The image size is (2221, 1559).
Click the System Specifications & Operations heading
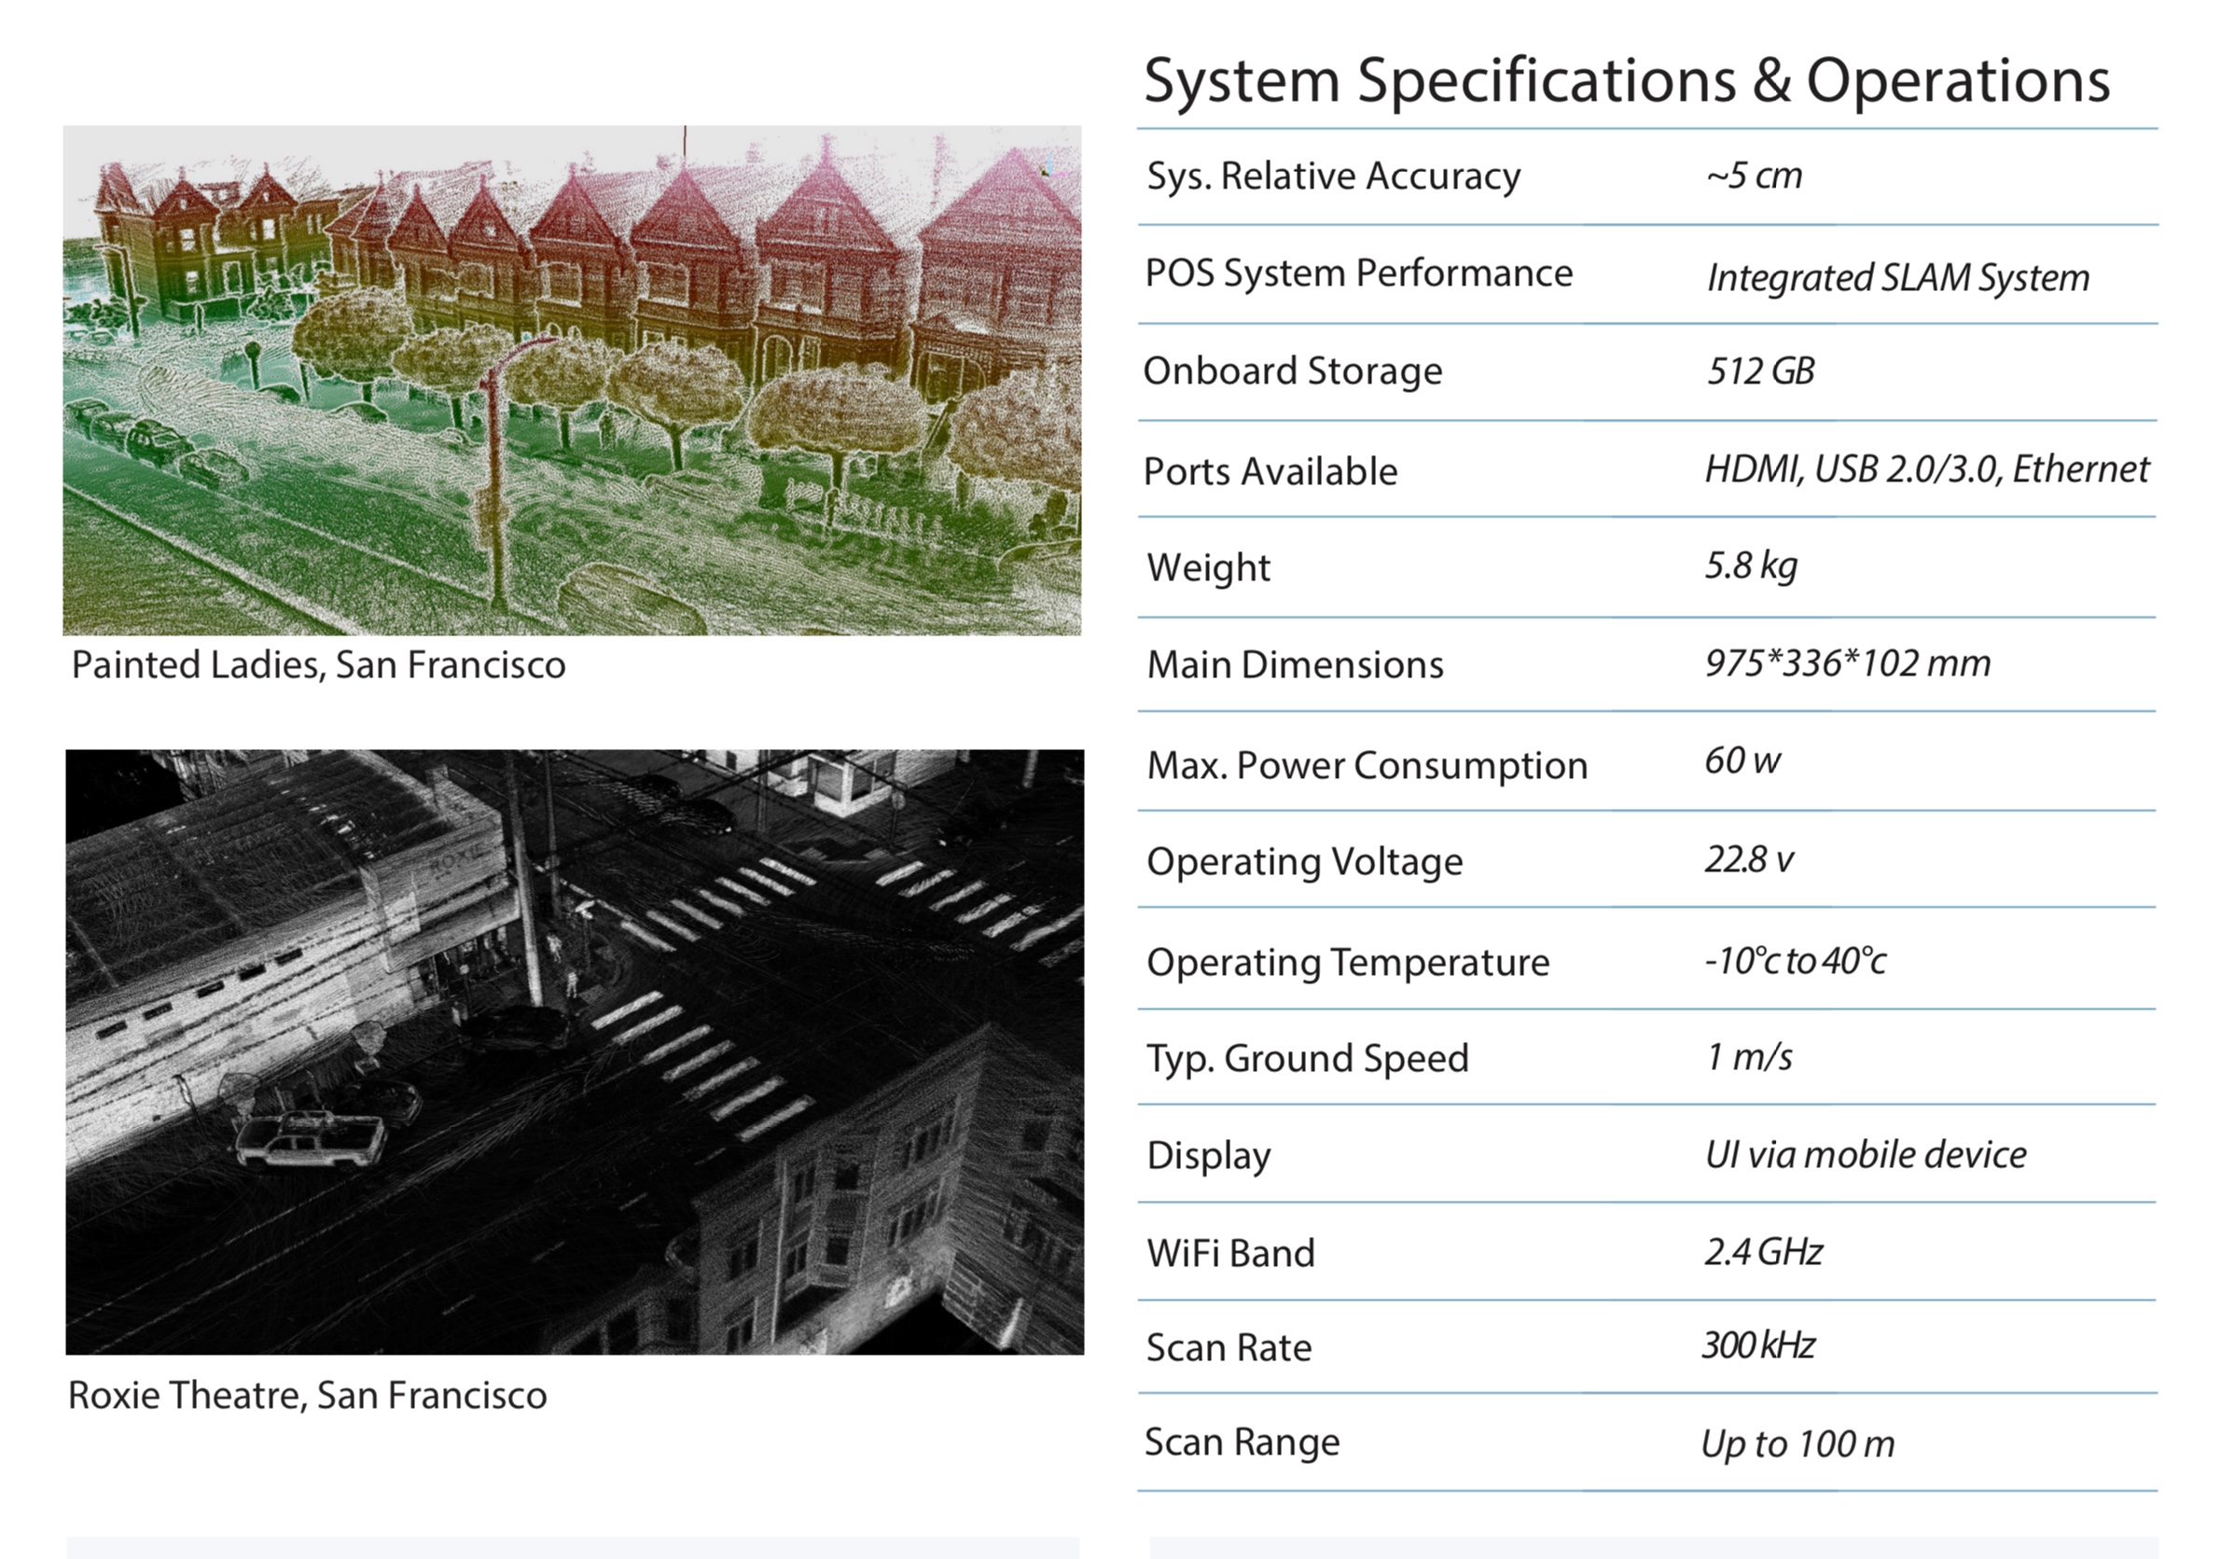pyautogui.click(x=1626, y=79)
